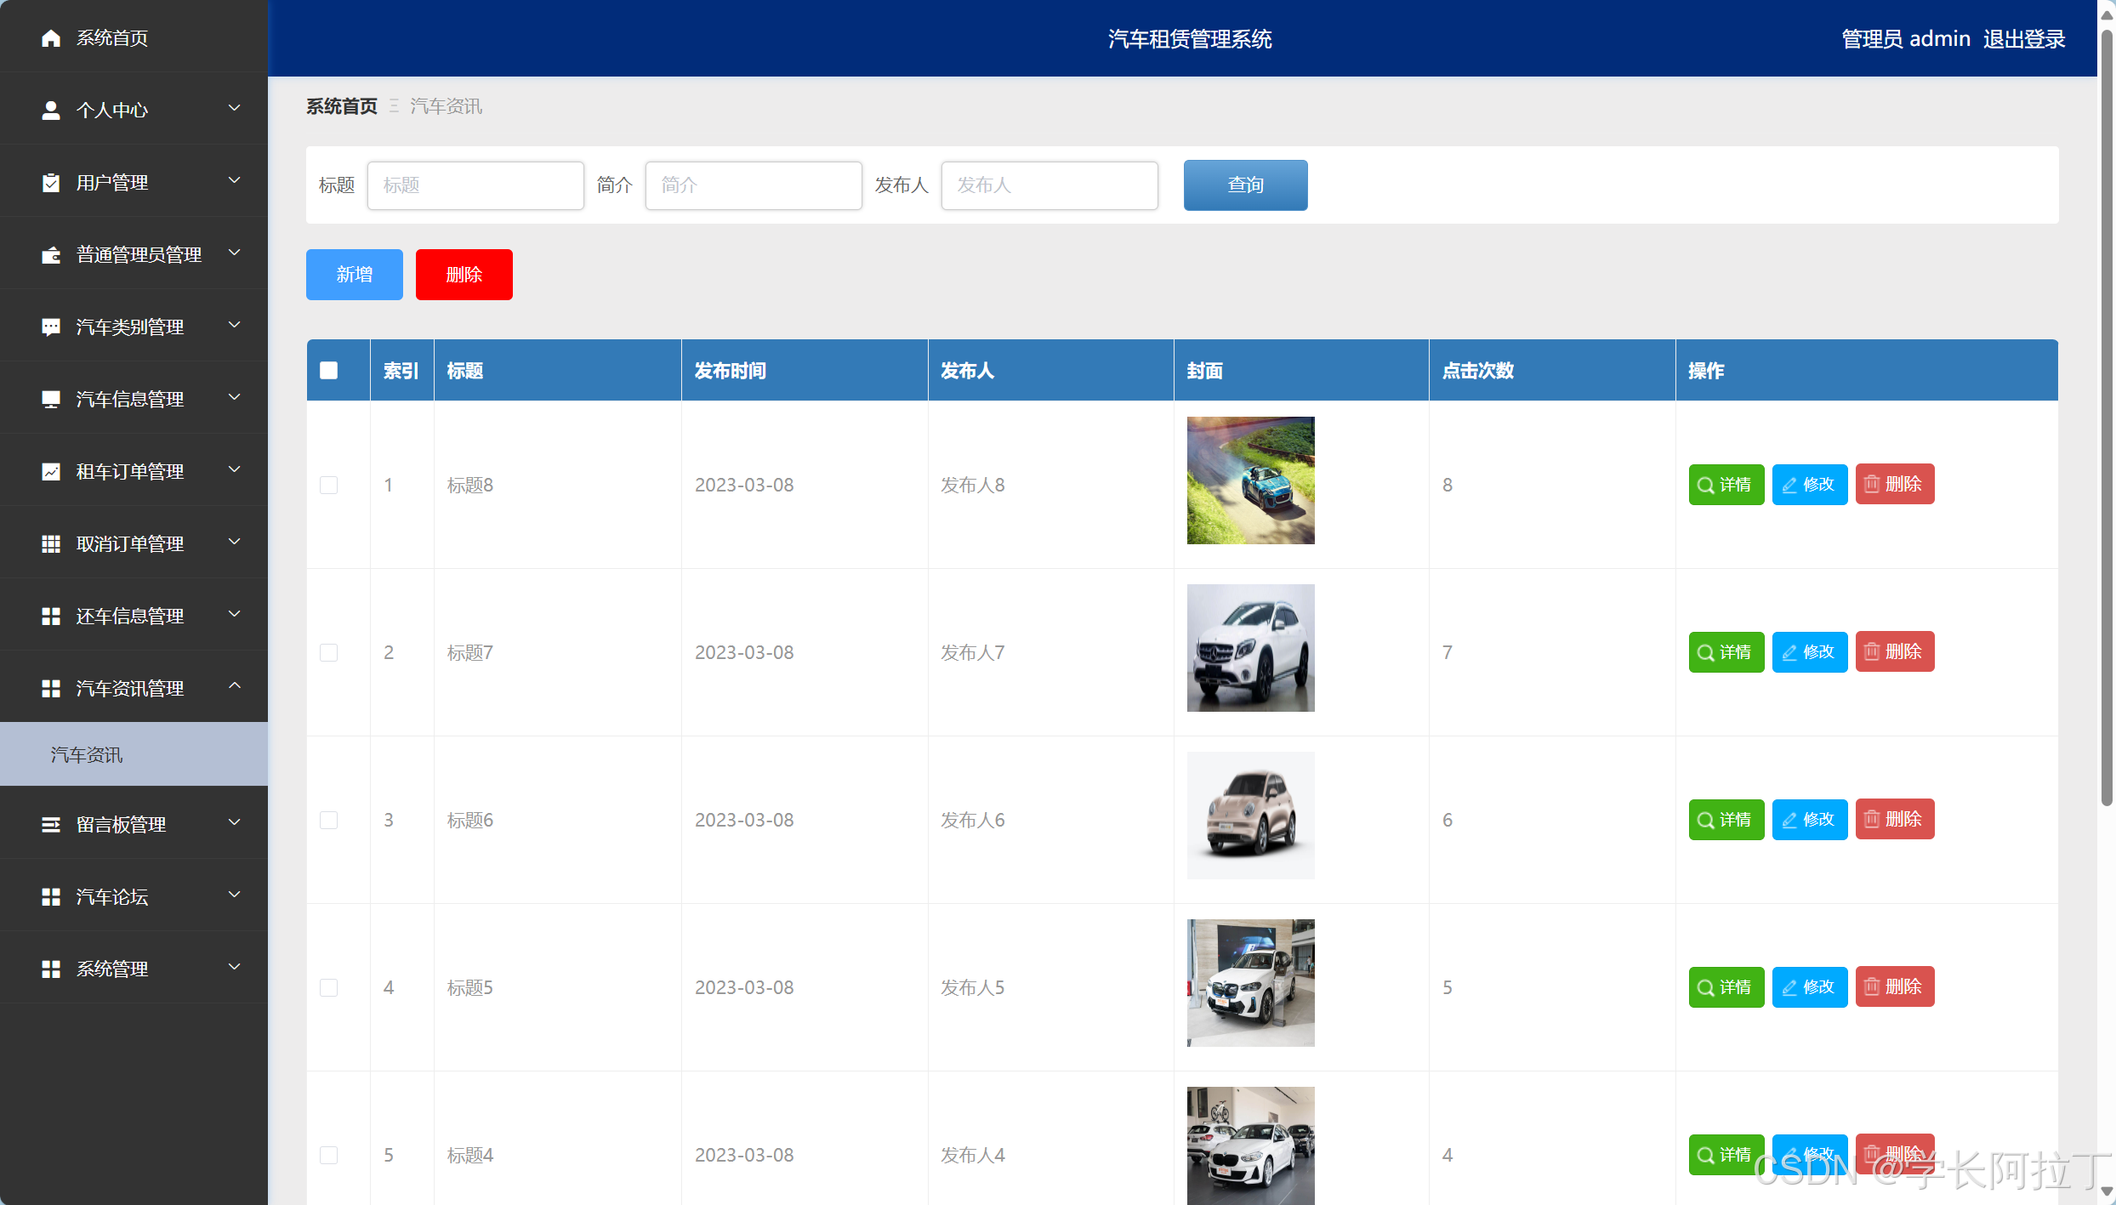2116x1205 pixels.
Task: Click the list icon for 留言板管理
Action: (x=51, y=825)
